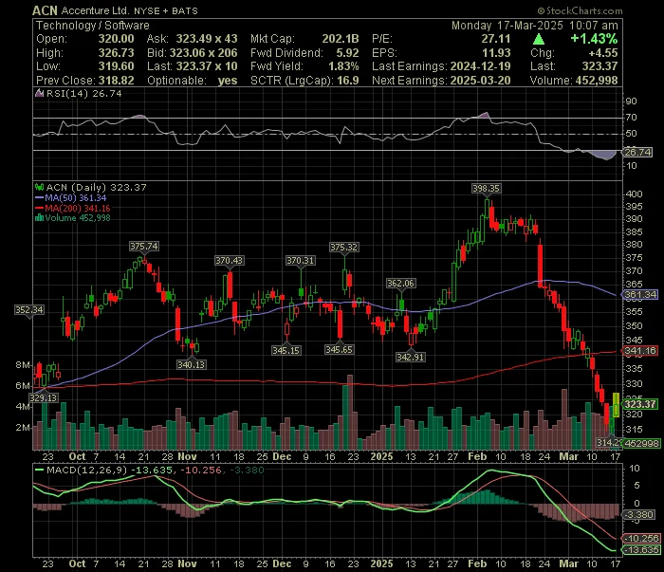This screenshot has width=664, height=572.
Task: Click the Prev Close value 318.82
Action: click(x=116, y=81)
